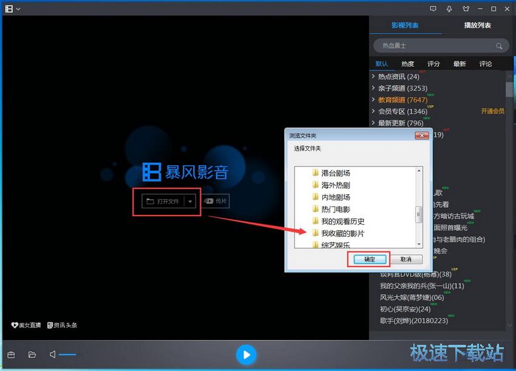Click the open folder icon in bottom bar
This screenshot has width=516, height=371.
32,355
